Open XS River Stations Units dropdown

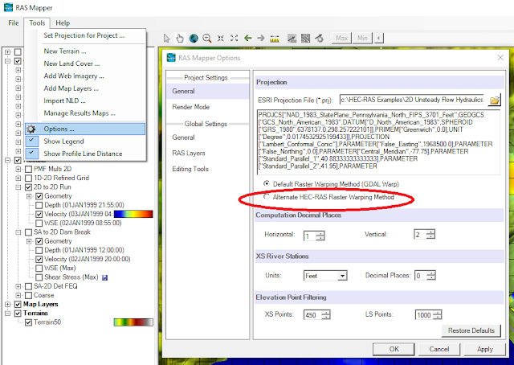[342, 276]
